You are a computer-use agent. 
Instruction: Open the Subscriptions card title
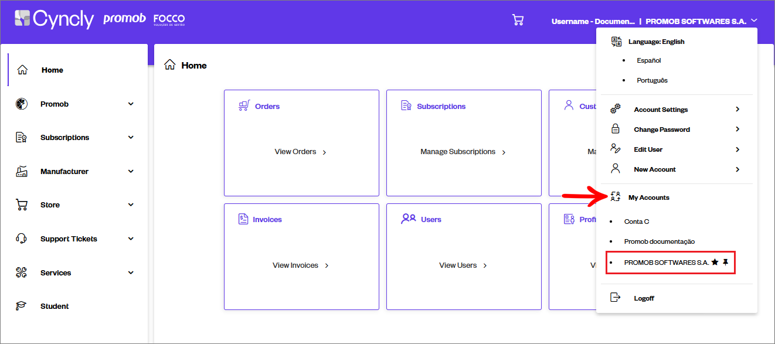tap(441, 107)
